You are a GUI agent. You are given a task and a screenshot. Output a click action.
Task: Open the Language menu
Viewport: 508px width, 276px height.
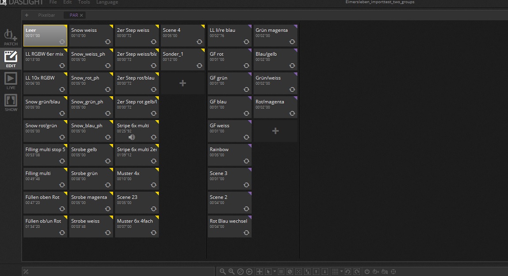pos(107,2)
